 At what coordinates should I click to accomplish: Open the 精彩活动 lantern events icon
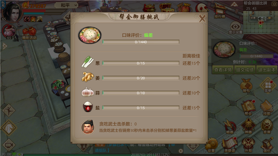coord(29,33)
